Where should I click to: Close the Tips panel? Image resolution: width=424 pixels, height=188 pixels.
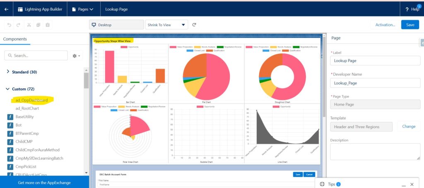[x=412, y=184]
